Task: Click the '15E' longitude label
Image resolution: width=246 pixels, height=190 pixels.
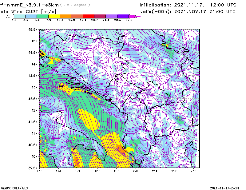Action: pyautogui.click(x=39, y=171)
